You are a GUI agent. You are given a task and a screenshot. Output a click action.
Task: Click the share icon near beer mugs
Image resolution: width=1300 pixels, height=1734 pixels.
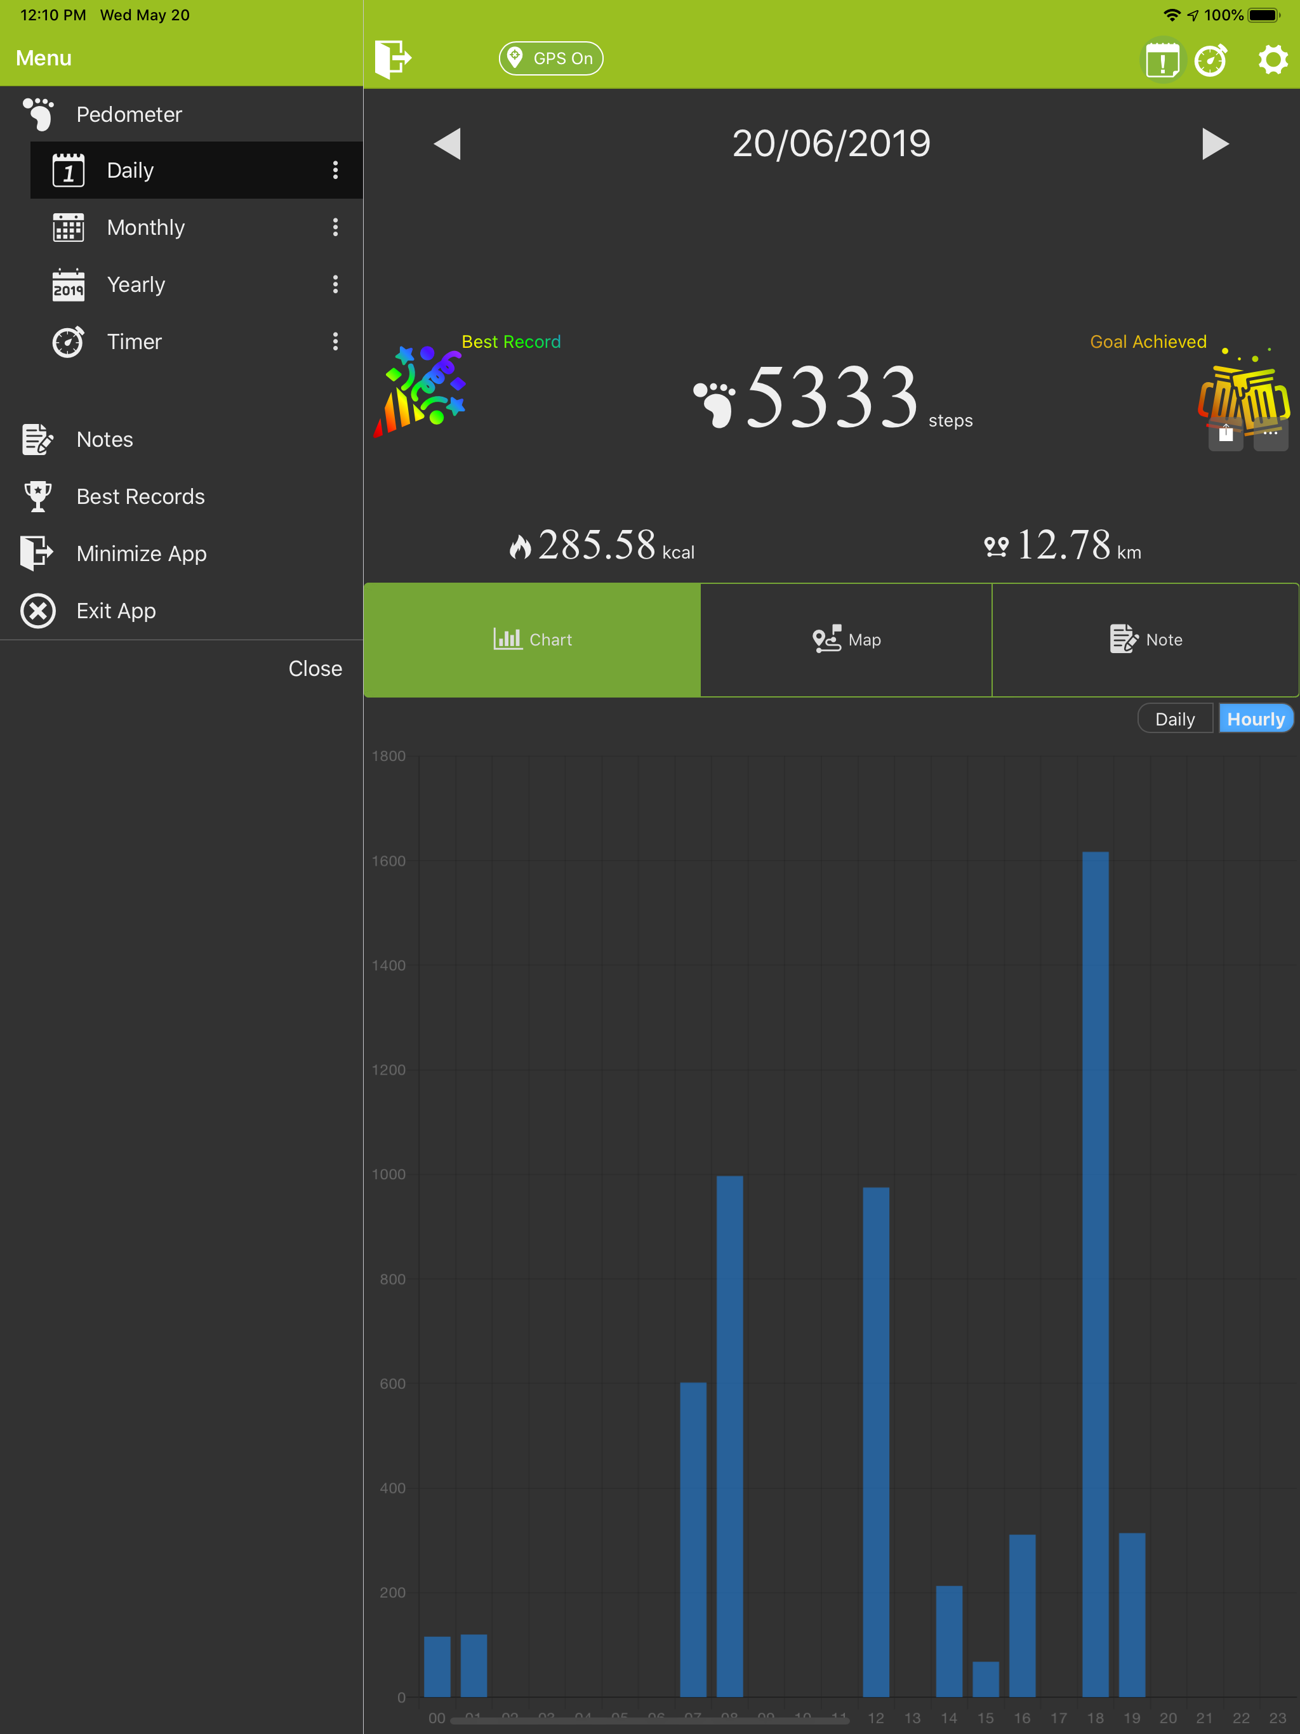[x=1226, y=434]
